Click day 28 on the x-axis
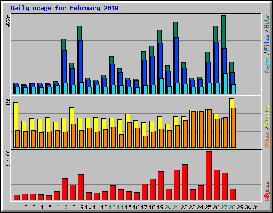This screenshot has height=213, width=273. tap(232, 207)
